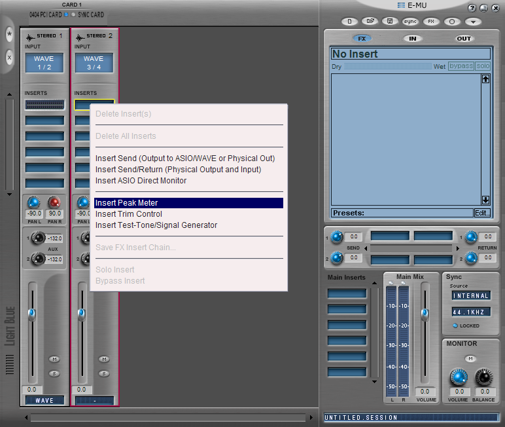Click the presets Edit... button
This screenshot has width=505, height=427.
point(482,213)
